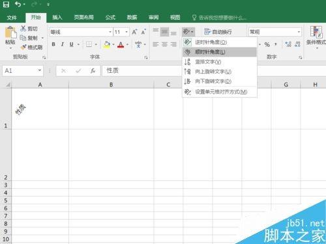Screen dimensions: 326x244
Task: Copy selection with 复制
Action: pyautogui.click(x=29, y=38)
